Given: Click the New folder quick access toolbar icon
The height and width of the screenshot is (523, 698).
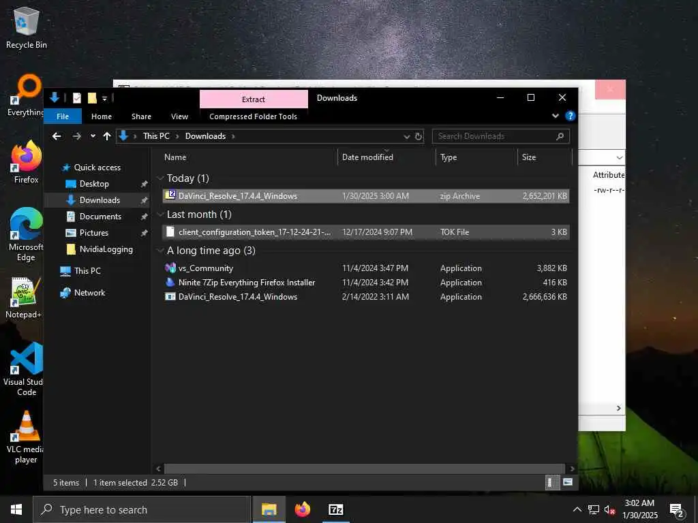Looking at the screenshot, I should coord(92,98).
